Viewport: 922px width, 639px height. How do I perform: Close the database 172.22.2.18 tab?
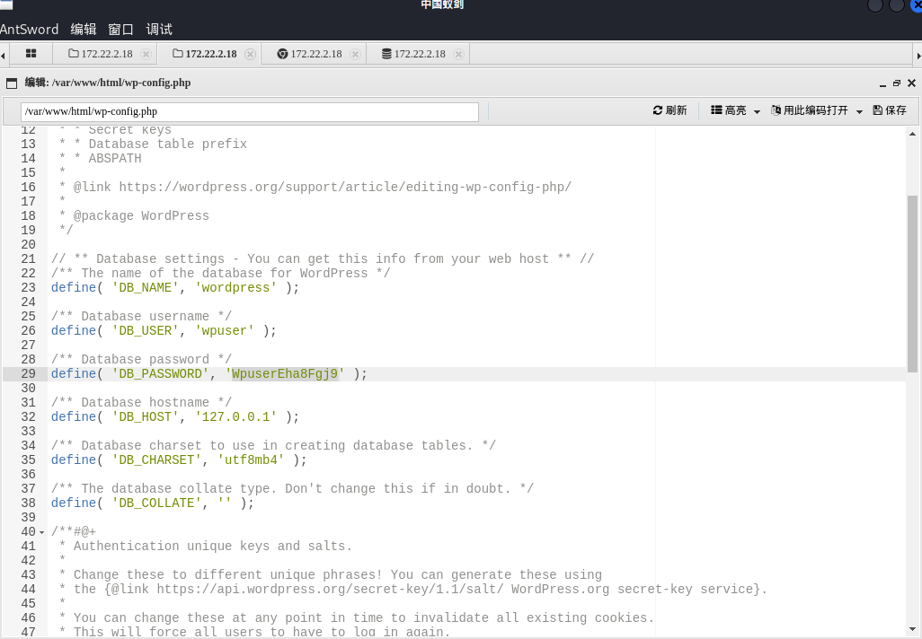pos(458,54)
